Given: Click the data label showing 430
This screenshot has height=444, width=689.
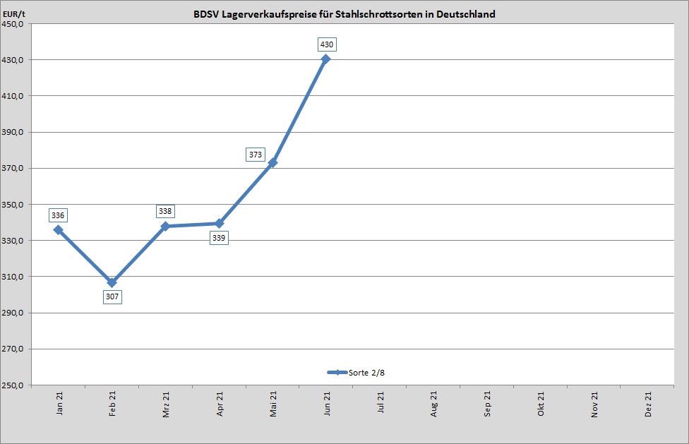Looking at the screenshot, I should 326,44.
